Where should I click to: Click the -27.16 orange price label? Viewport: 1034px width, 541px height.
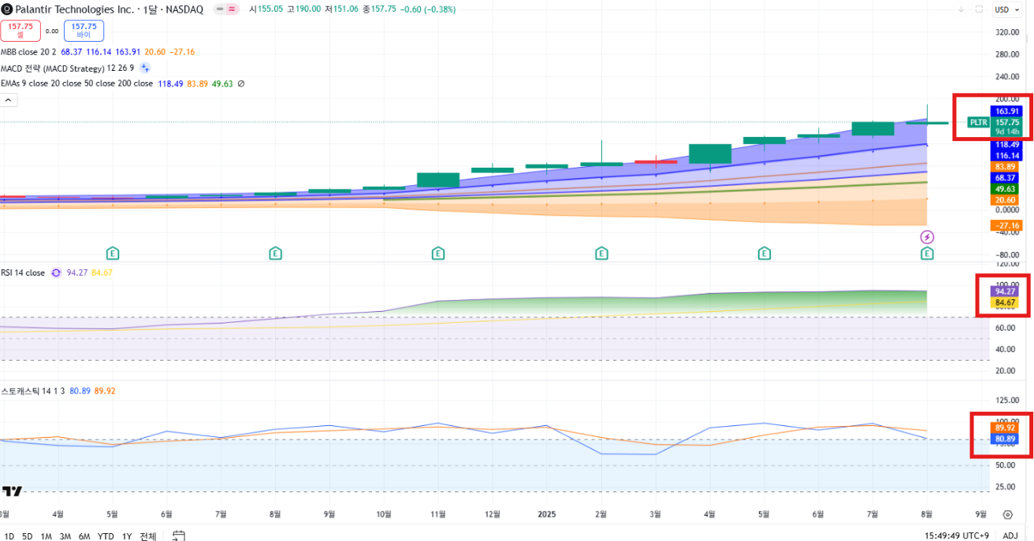click(1007, 226)
